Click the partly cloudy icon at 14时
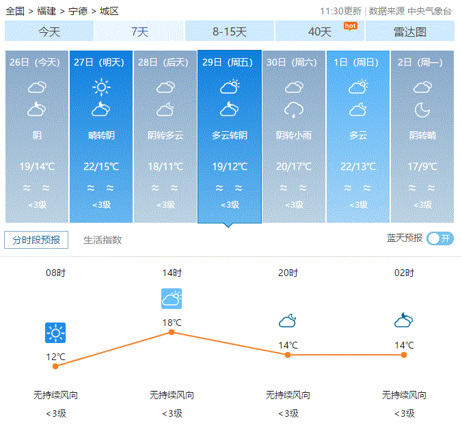Image resolution: width=462 pixels, height=436 pixels. [x=172, y=299]
